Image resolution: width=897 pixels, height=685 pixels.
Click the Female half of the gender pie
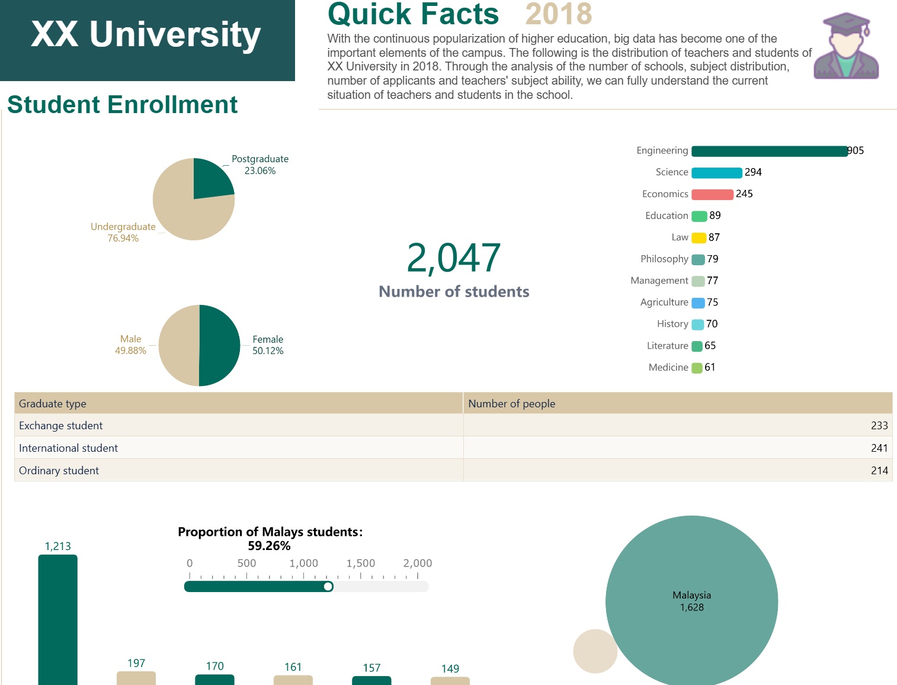[219, 345]
